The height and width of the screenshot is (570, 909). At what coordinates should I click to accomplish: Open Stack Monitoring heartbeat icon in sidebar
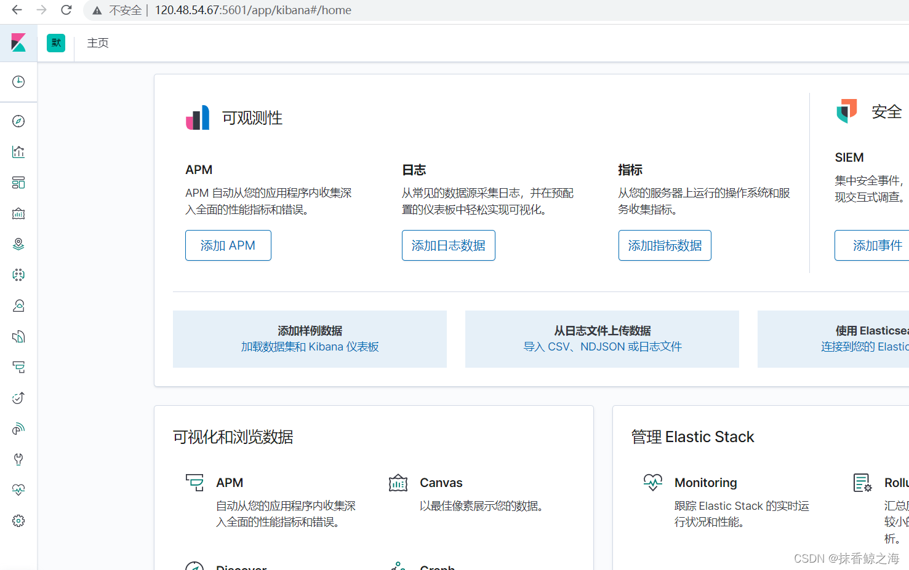(x=18, y=490)
